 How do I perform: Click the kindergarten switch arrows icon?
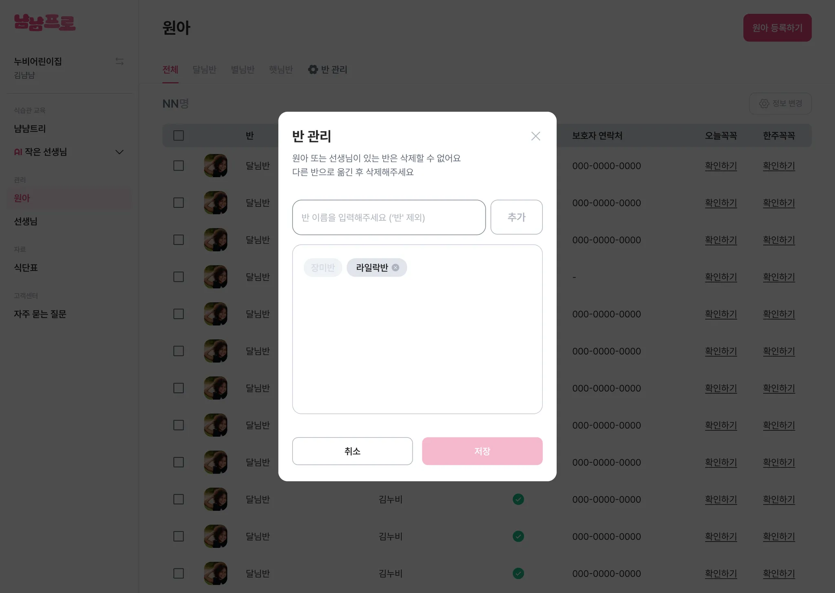click(119, 61)
